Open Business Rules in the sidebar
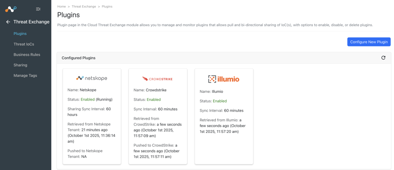Viewport: 394px width, 170px height. tap(27, 54)
